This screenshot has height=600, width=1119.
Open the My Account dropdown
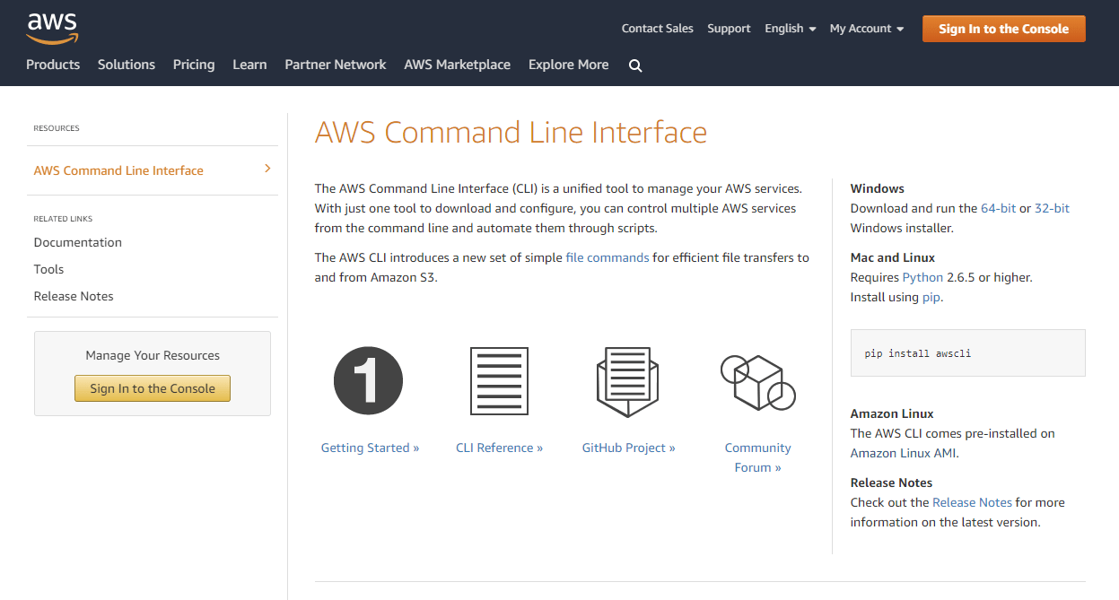(x=866, y=28)
